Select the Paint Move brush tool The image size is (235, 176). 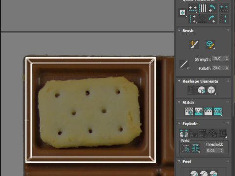pos(194,44)
